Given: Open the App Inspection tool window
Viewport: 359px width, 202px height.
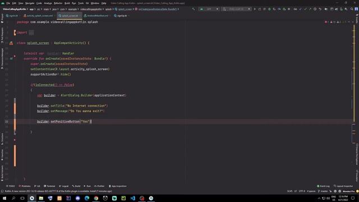Looking at the screenshot, I should [x=117, y=186].
